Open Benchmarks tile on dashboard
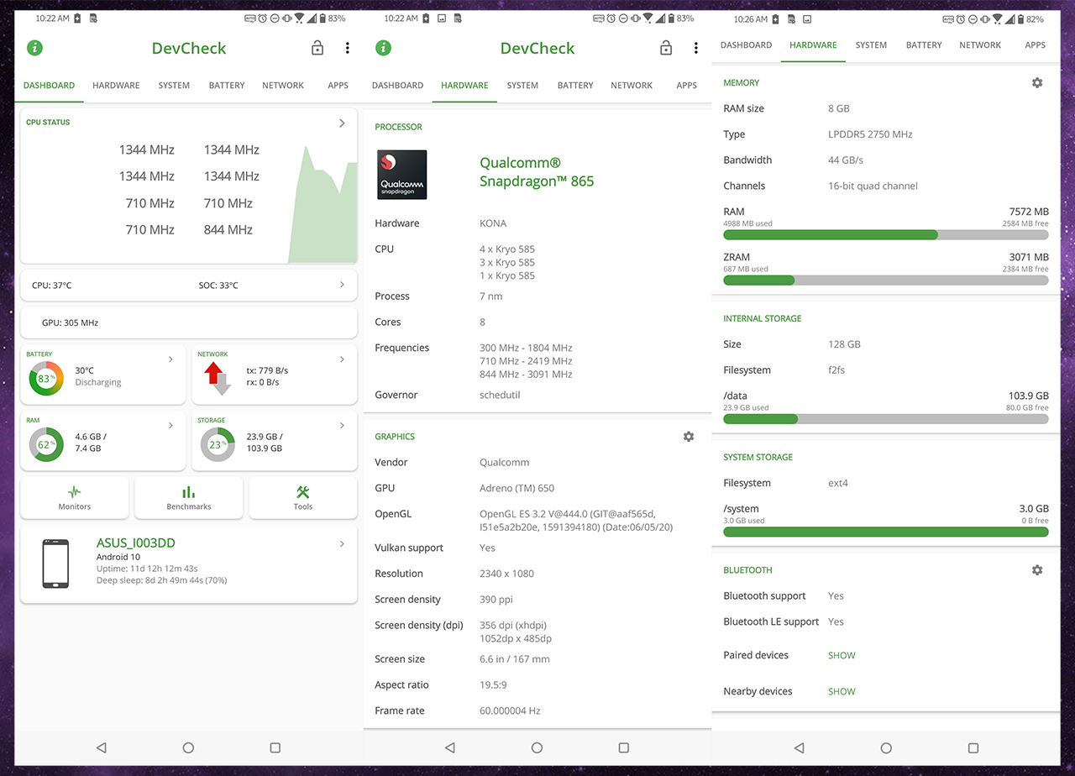This screenshot has width=1075, height=776. coord(189,497)
